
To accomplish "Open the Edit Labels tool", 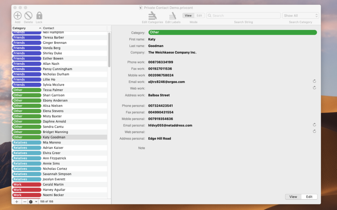I will (173, 16).
